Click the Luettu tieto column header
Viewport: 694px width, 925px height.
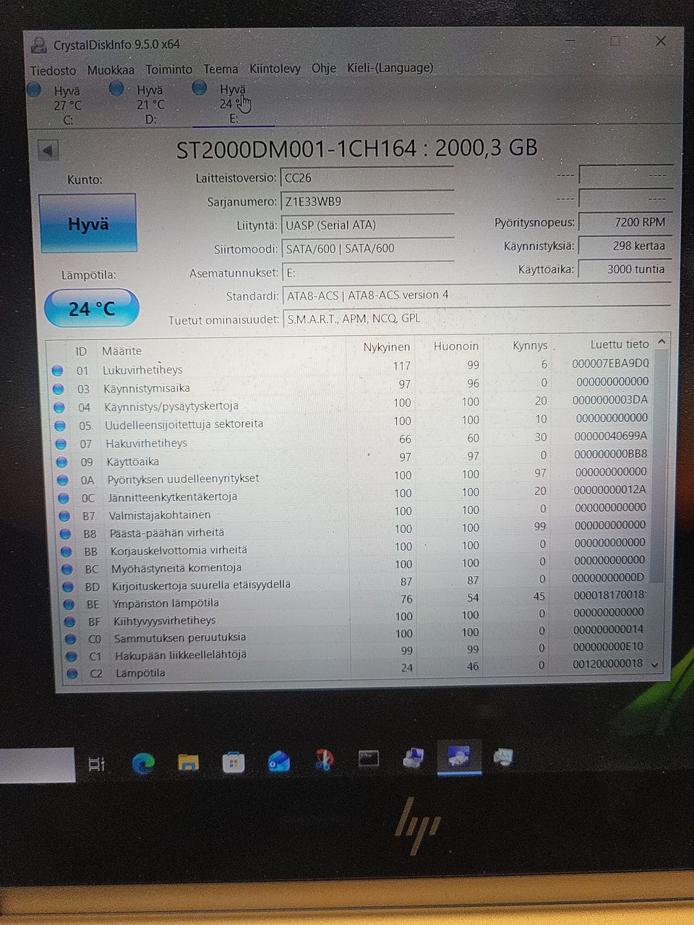click(620, 344)
